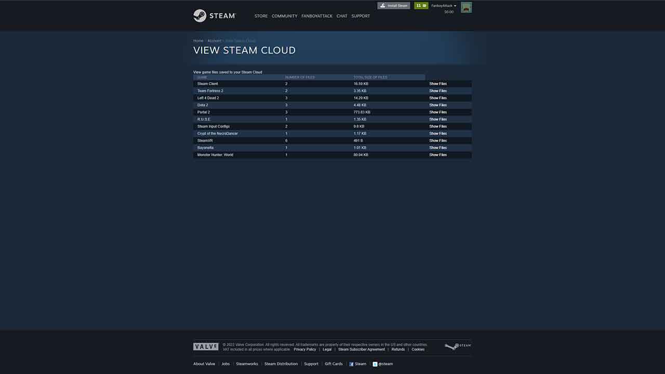Switch to the STORE menu

tap(261, 16)
